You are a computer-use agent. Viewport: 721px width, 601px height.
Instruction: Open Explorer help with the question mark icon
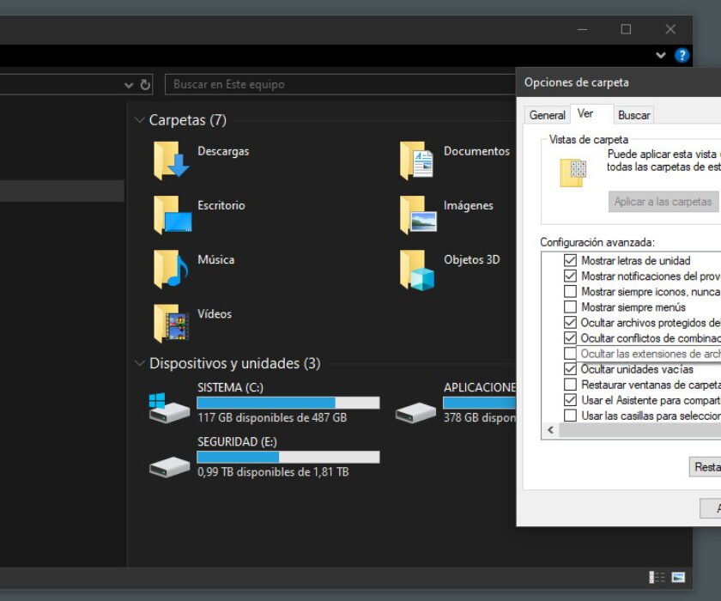682,55
